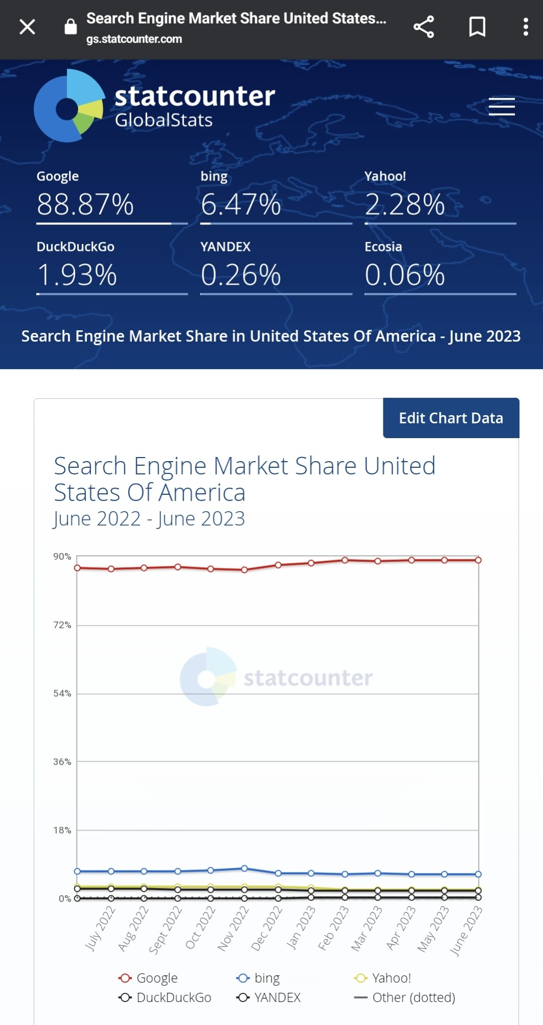Tap the statcounter pie-chart logo
The width and height of the screenshot is (543, 1025).
click(66, 106)
